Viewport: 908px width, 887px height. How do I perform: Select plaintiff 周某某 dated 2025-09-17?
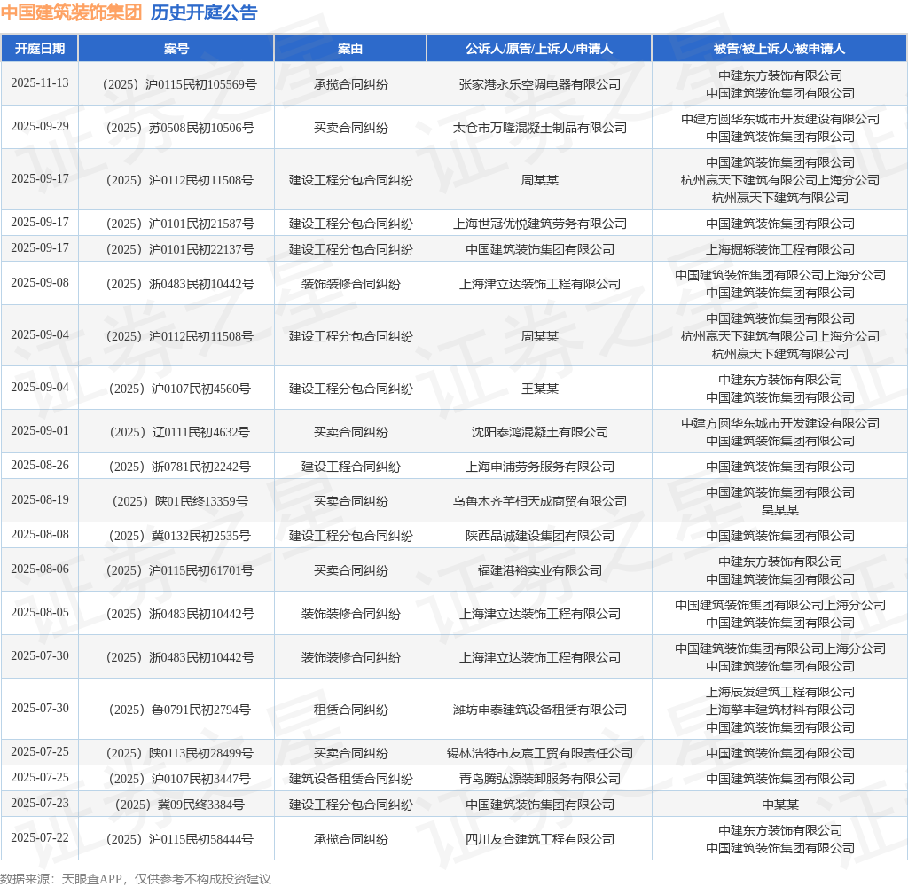pyautogui.click(x=539, y=180)
